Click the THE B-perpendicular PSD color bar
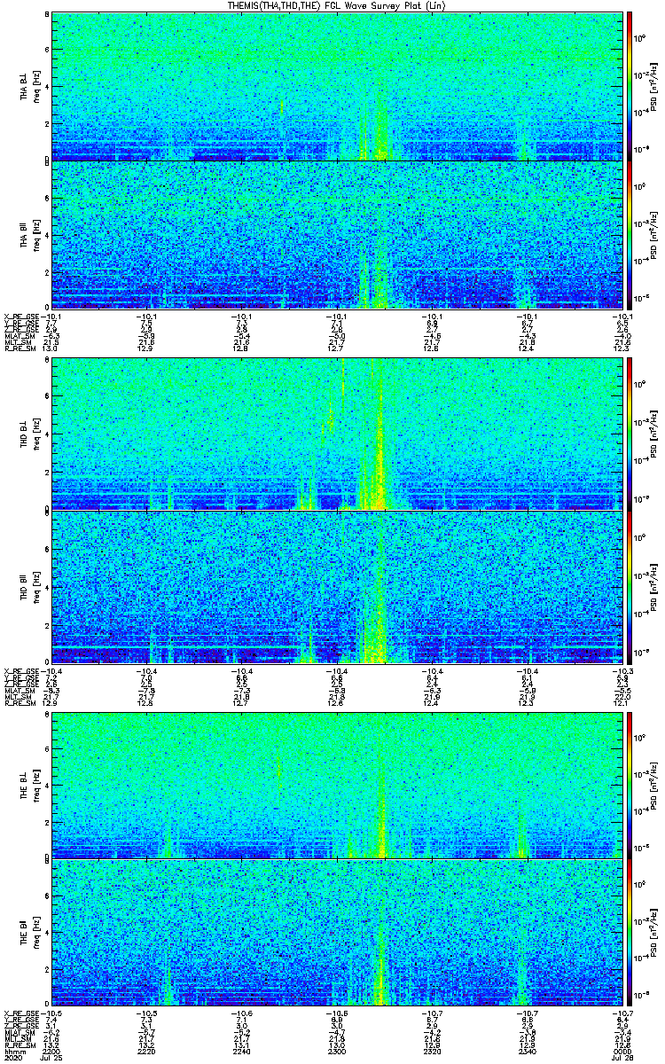The height and width of the screenshot is (1064, 665). (630, 785)
